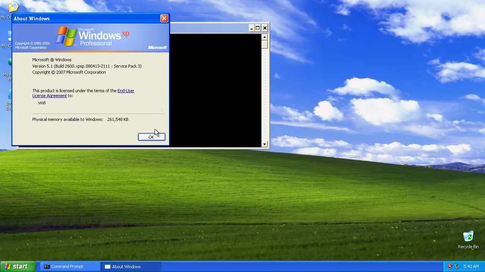The width and height of the screenshot is (485, 272).
Task: Click the Command Prompt scrollbar up arrow
Action: click(264, 37)
